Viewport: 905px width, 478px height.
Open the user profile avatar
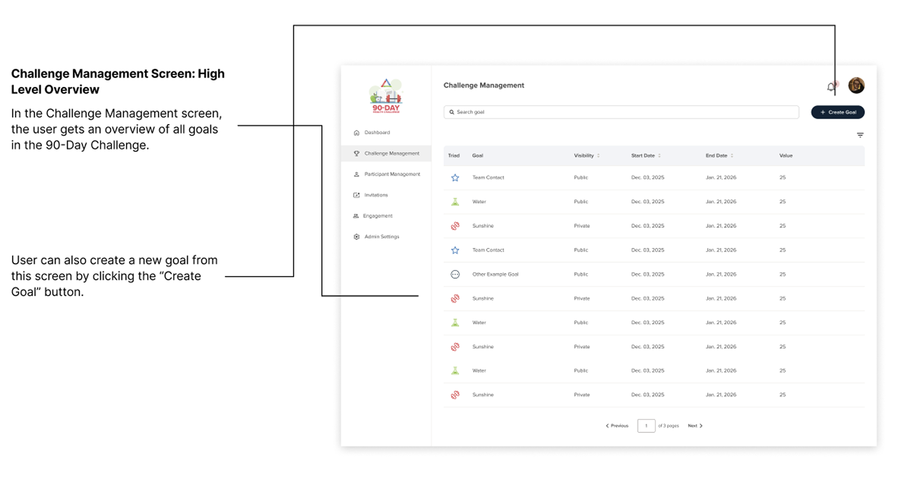coord(856,86)
